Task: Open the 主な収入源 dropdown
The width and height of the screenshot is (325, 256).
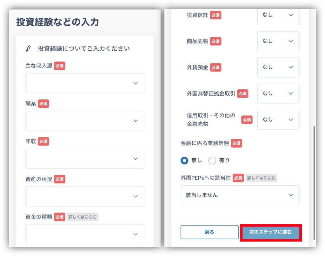Action: pyautogui.click(x=85, y=83)
